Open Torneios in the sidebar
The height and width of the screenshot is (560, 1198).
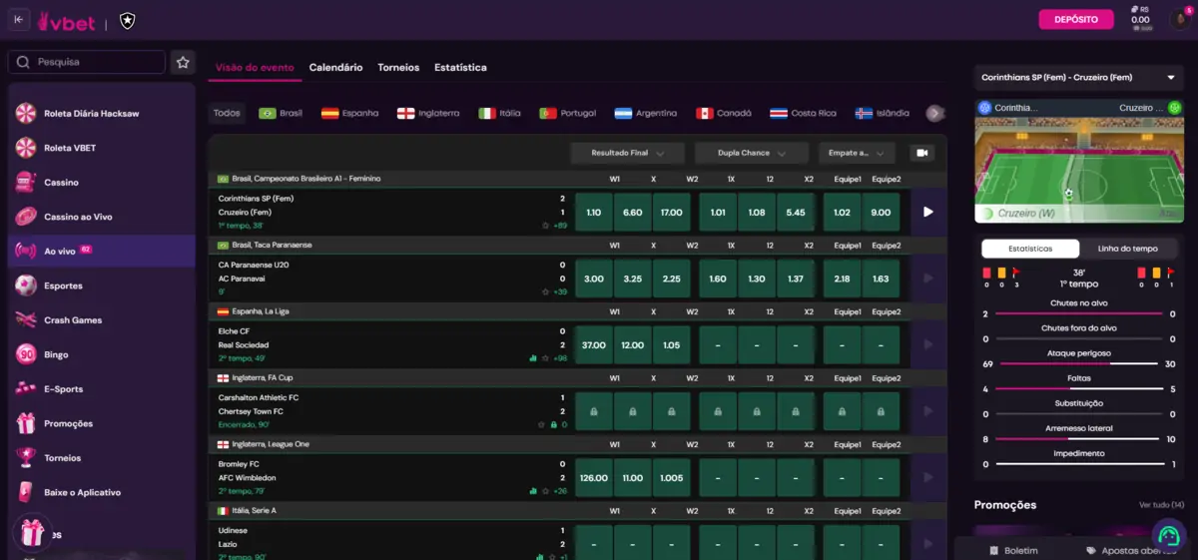pos(100,458)
